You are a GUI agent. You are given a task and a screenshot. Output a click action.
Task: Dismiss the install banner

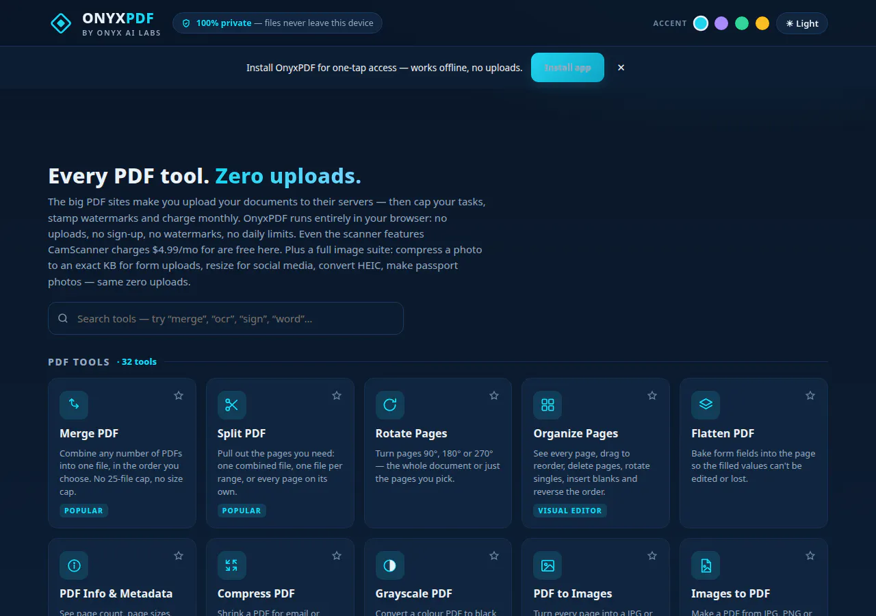click(x=621, y=68)
